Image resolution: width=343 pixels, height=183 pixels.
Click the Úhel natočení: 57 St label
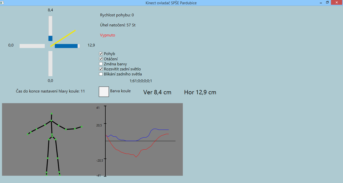click(x=118, y=25)
